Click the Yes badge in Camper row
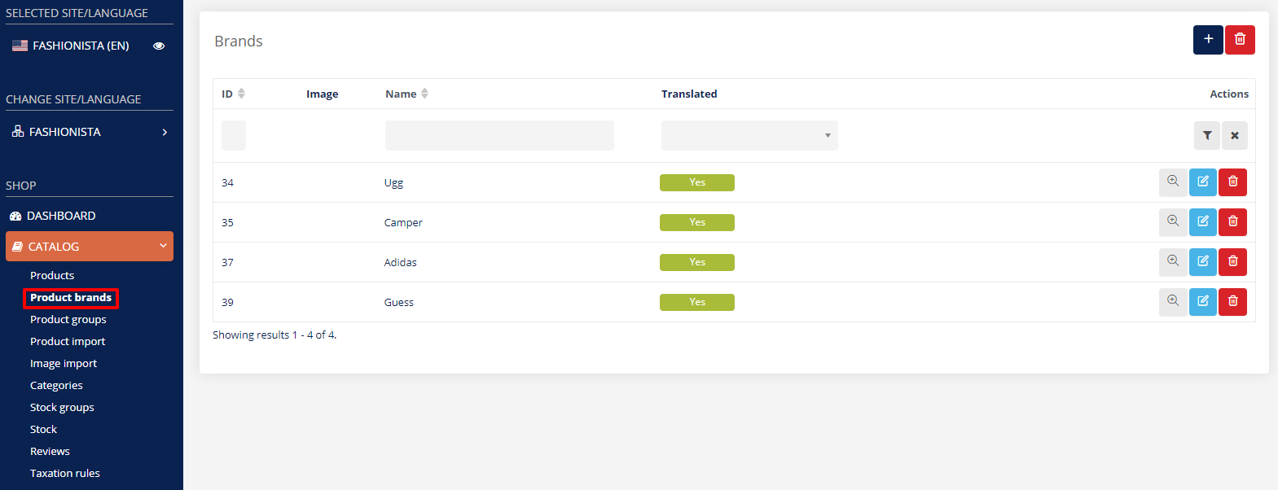This screenshot has width=1278, height=490. 697,222
